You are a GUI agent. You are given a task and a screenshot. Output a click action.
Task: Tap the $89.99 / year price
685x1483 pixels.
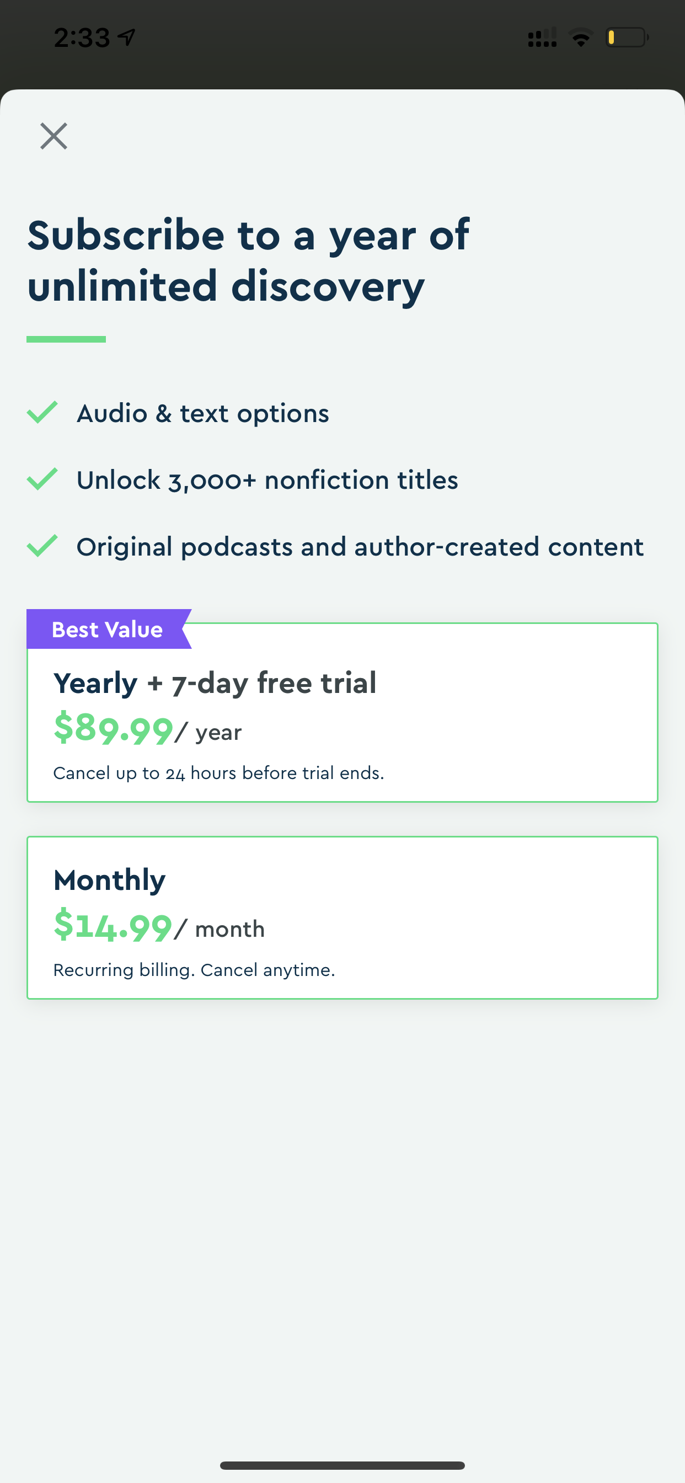147,729
